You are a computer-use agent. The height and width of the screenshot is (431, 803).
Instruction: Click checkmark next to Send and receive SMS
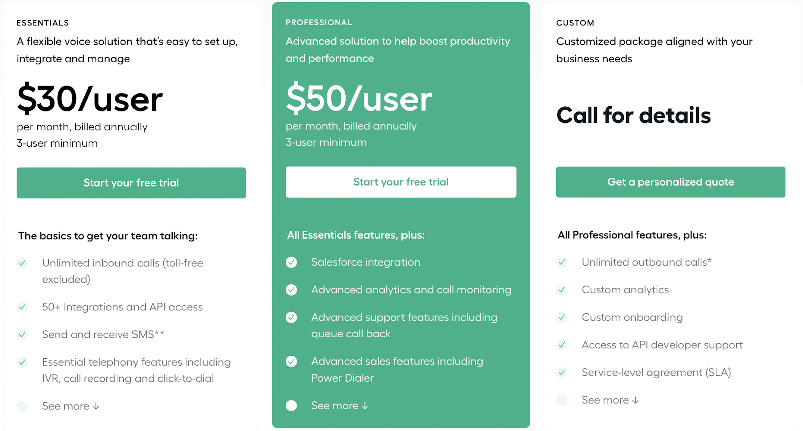(x=22, y=334)
